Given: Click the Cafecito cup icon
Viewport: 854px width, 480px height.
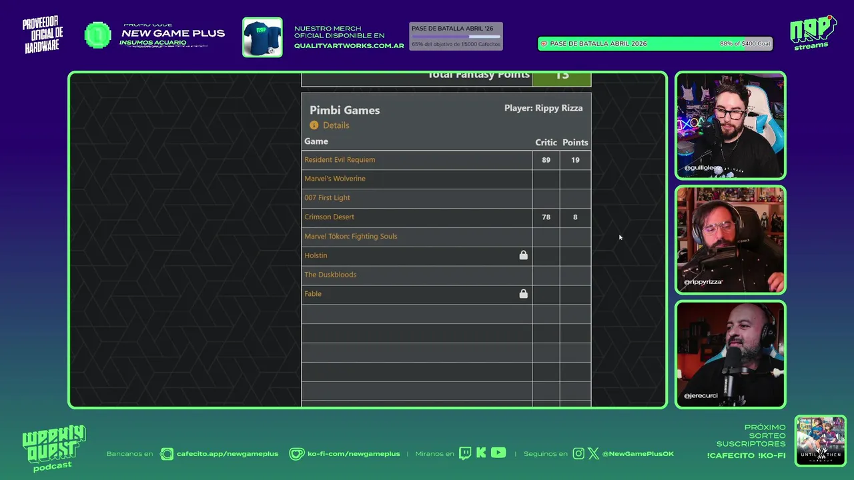Looking at the screenshot, I should (167, 454).
